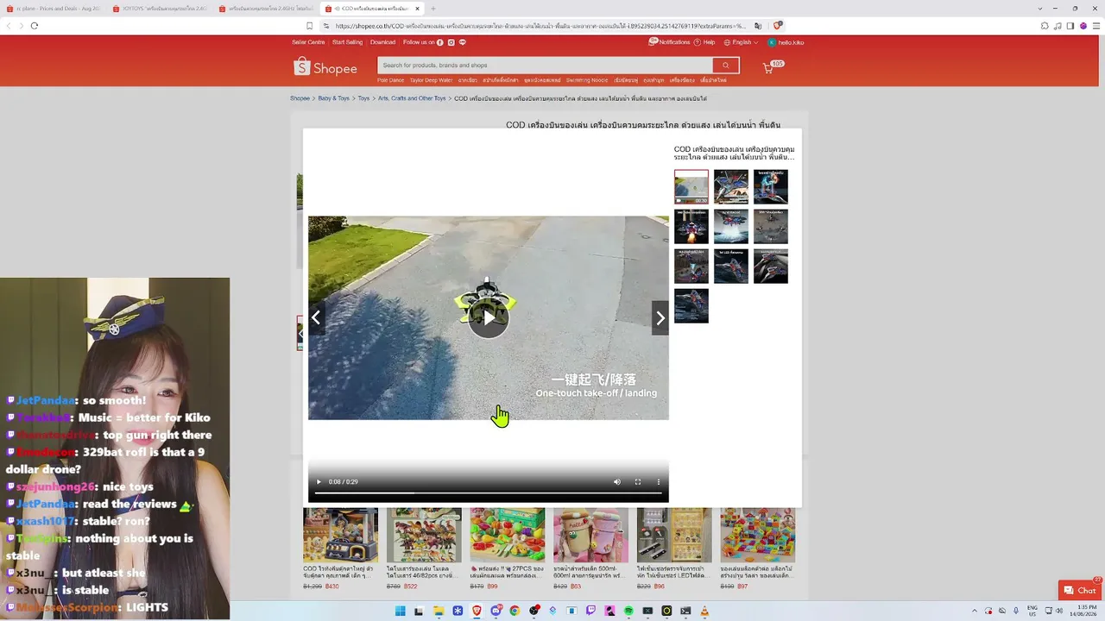The height and width of the screenshot is (621, 1105).
Task: Open the first thumbnail in the gallery's third row
Action: pyautogui.click(x=691, y=267)
